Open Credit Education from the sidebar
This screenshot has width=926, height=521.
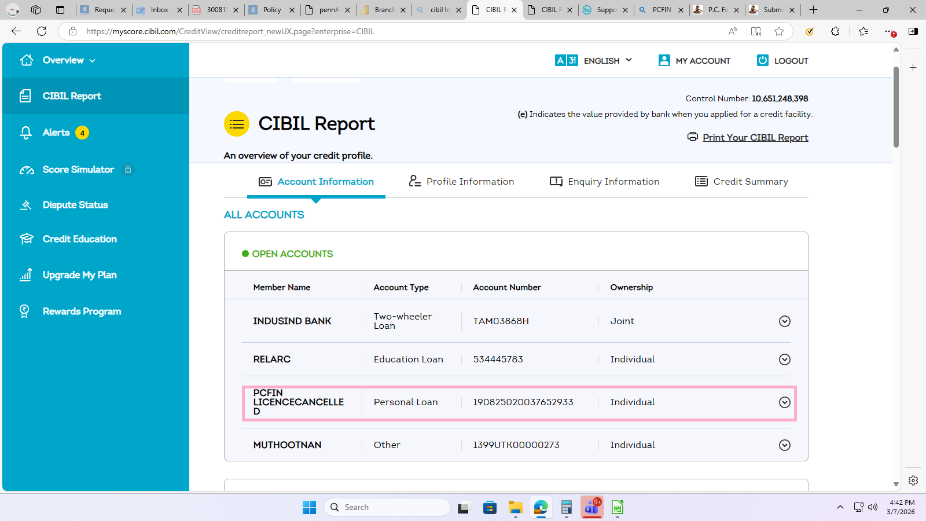point(79,239)
